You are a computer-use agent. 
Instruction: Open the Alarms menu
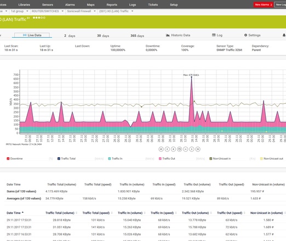coord(70,5)
